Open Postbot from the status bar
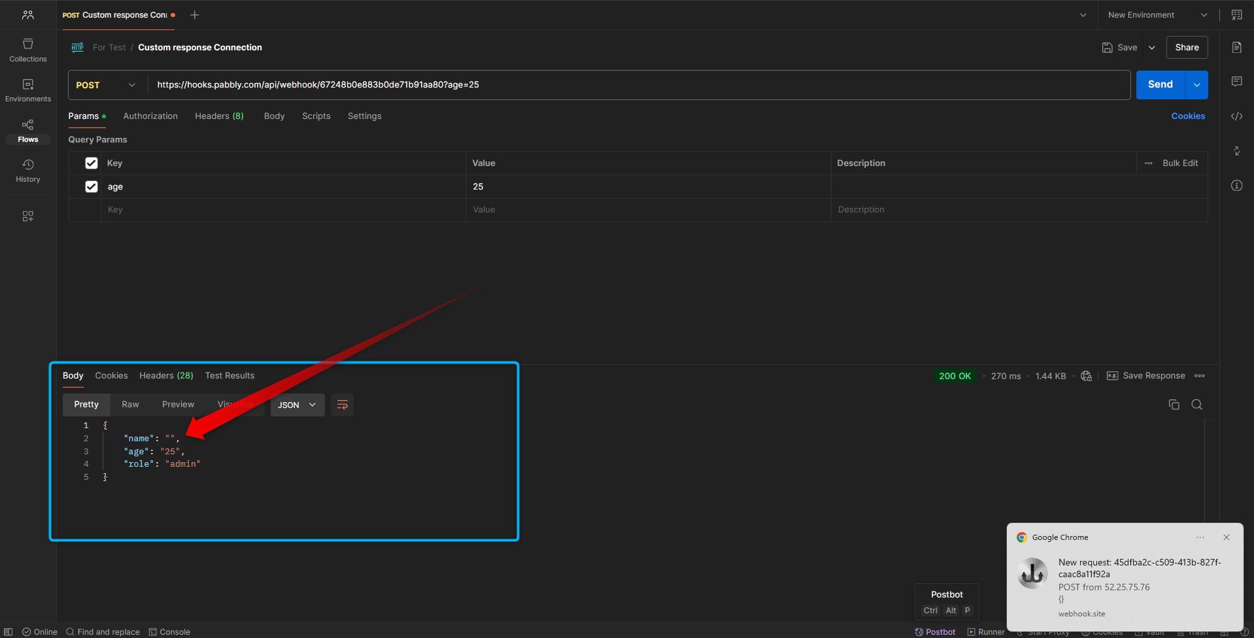The width and height of the screenshot is (1254, 638). coord(935,632)
